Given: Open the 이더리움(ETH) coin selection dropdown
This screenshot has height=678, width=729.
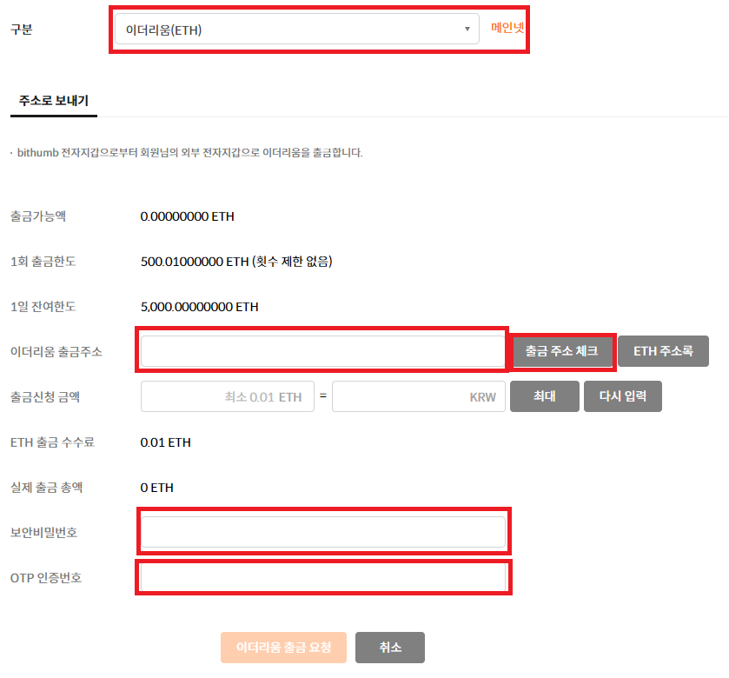Looking at the screenshot, I should 296,29.
